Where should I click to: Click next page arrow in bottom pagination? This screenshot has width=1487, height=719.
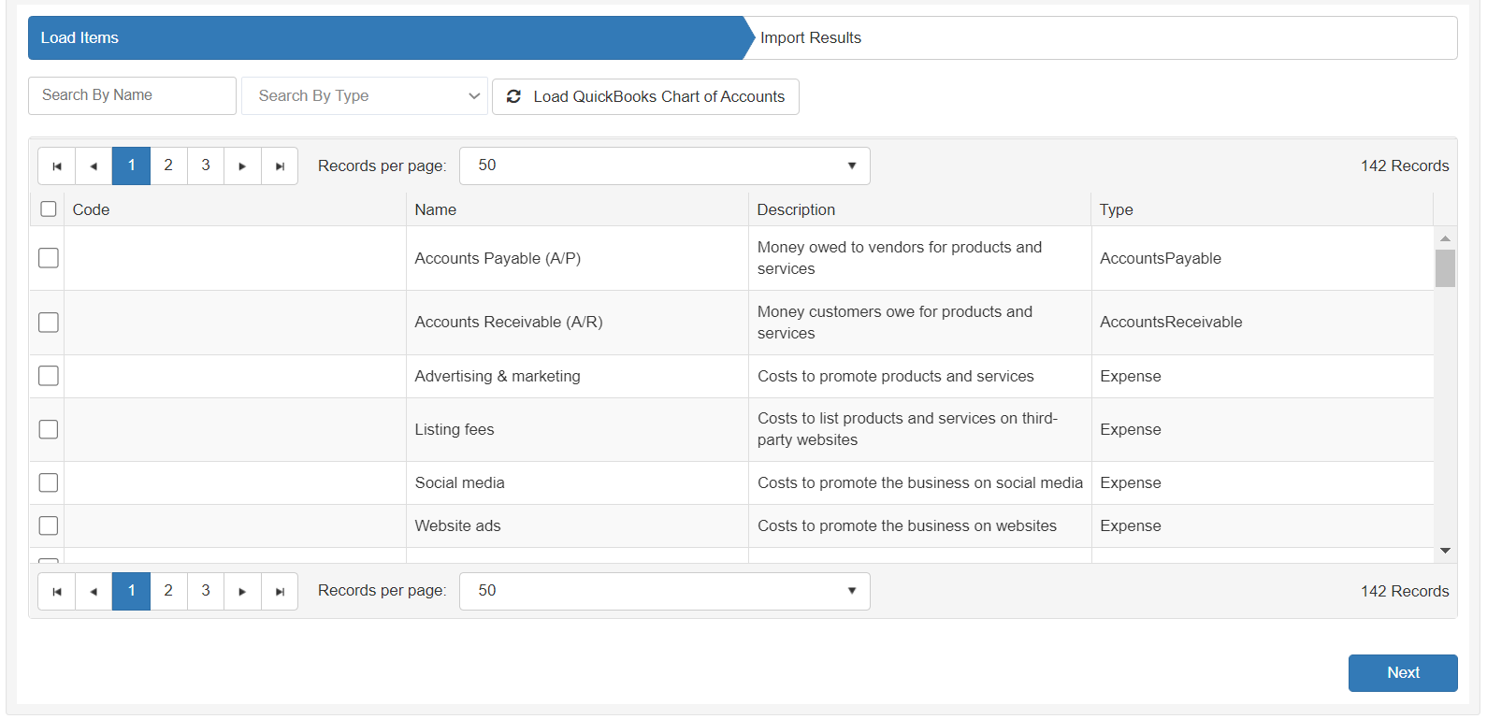point(242,592)
